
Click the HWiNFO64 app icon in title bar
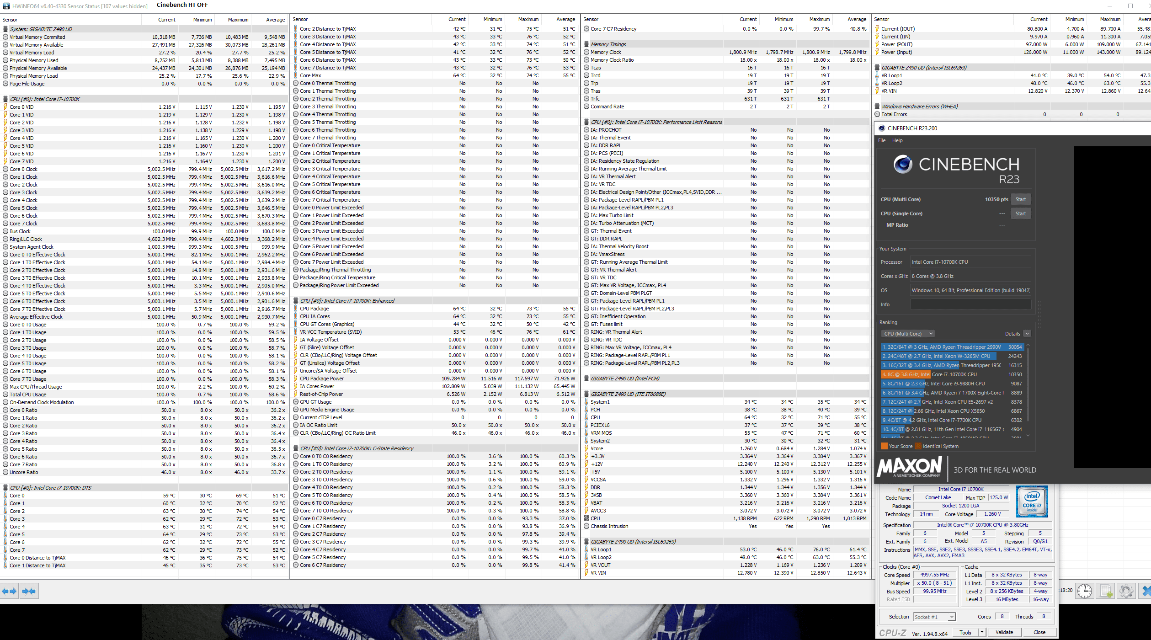click(x=6, y=6)
